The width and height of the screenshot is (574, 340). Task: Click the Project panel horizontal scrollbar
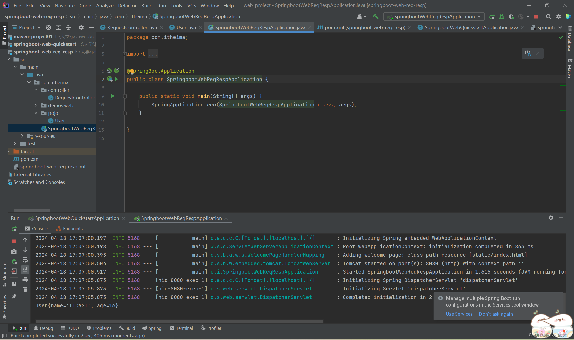[32, 210]
